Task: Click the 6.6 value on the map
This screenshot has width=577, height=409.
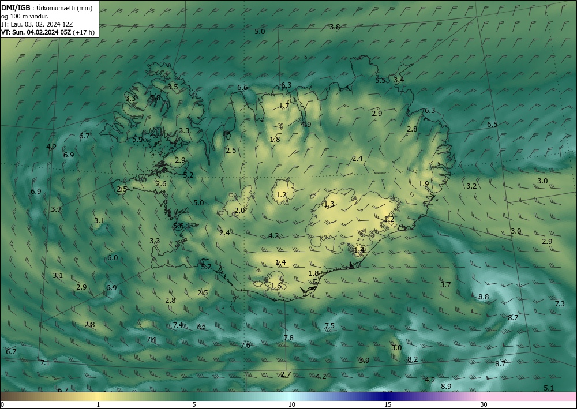Action: [242, 88]
